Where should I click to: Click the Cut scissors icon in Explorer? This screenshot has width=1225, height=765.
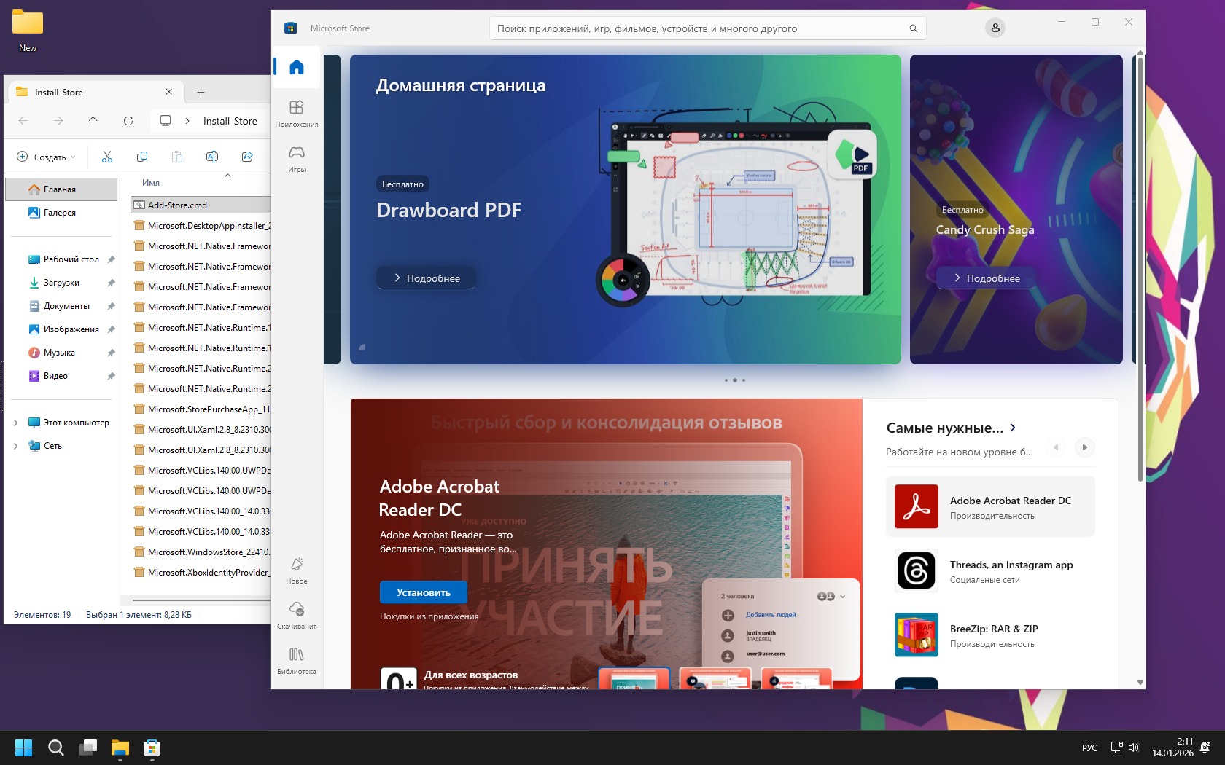pos(107,157)
